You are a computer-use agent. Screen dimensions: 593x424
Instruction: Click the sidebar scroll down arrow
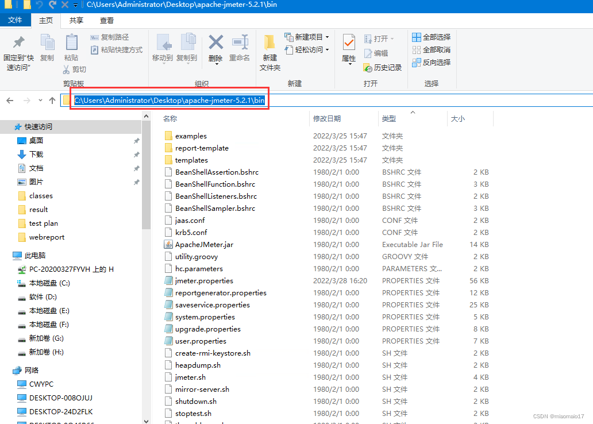point(147,421)
